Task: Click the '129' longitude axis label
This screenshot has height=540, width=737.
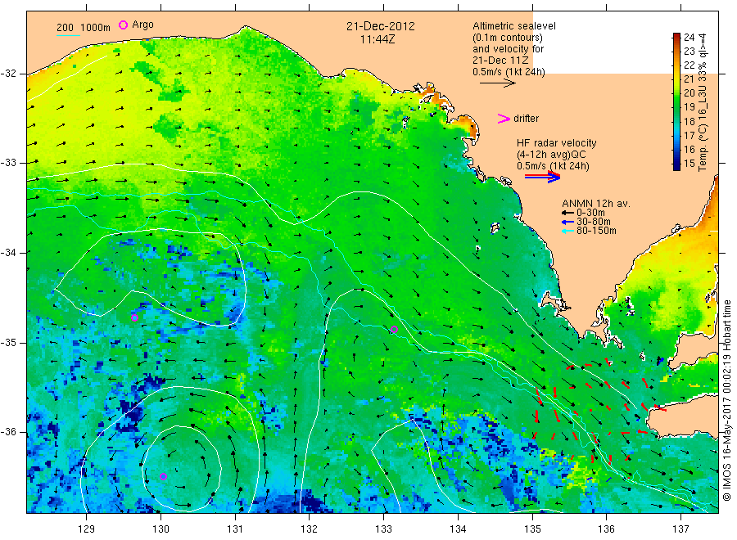Action: (87, 529)
